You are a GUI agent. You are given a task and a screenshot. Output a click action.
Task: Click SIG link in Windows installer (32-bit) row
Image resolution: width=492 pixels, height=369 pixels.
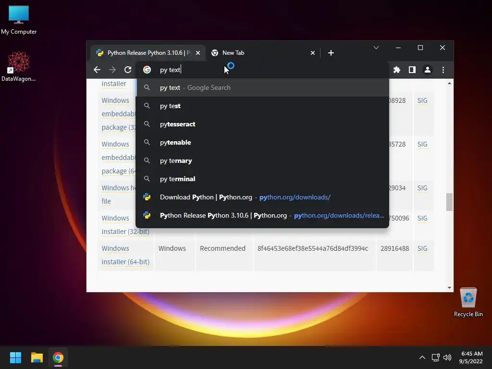click(x=422, y=218)
